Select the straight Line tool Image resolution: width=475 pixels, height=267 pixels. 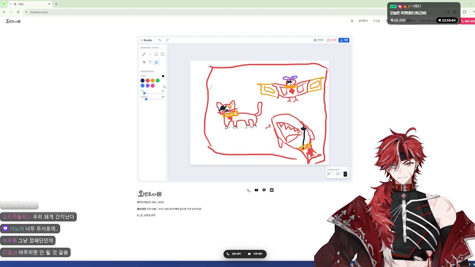[150, 54]
